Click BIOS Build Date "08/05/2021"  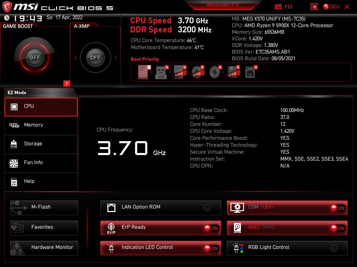[x=283, y=58]
